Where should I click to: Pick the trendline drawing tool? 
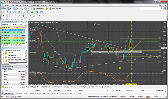(x=19, y=16)
